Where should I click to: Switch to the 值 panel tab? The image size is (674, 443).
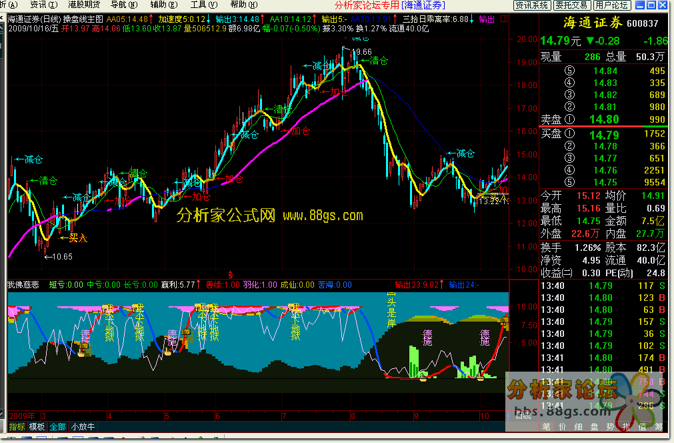pyautogui.click(x=642, y=427)
